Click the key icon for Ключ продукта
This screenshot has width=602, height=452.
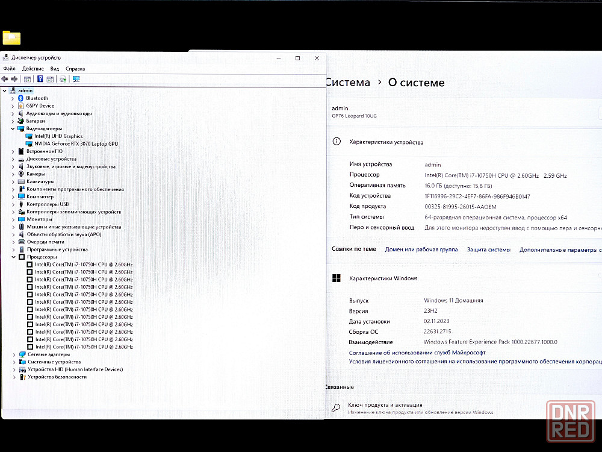pyautogui.click(x=336, y=408)
